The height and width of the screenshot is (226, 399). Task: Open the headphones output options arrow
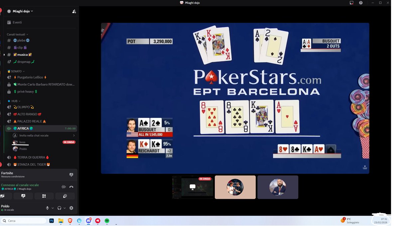point(65,208)
